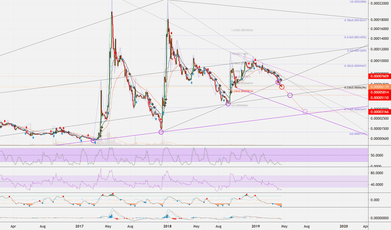Click the 0.00002500 price scale value

click(380, 119)
